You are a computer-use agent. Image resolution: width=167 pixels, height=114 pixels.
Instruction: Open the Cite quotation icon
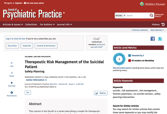pos(12,63)
